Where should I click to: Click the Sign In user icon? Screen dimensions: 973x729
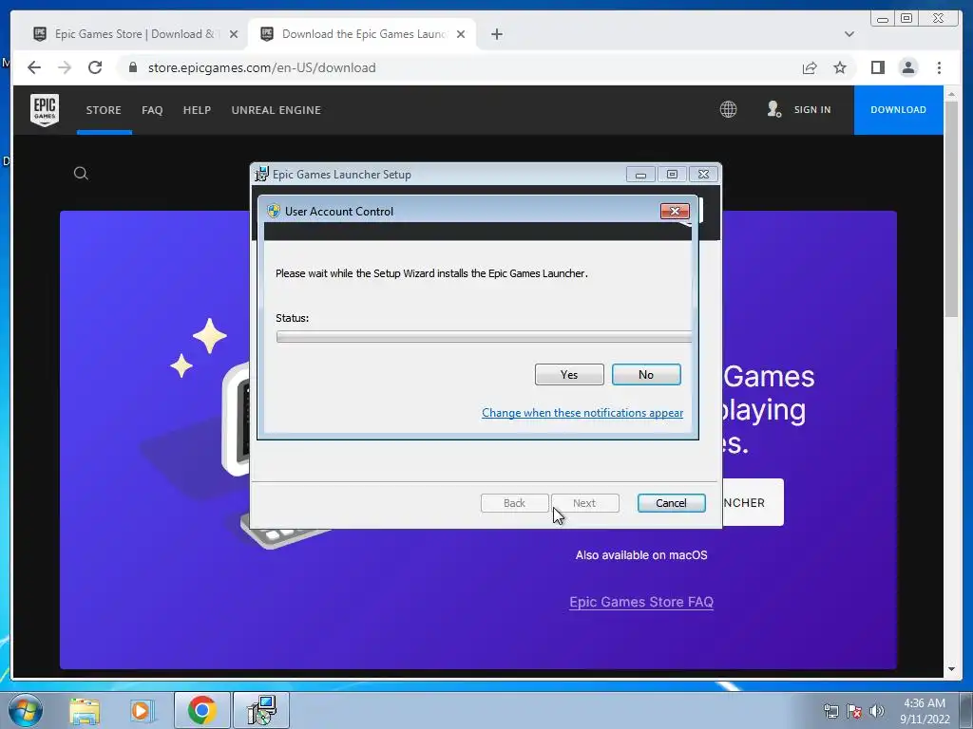pyautogui.click(x=773, y=110)
